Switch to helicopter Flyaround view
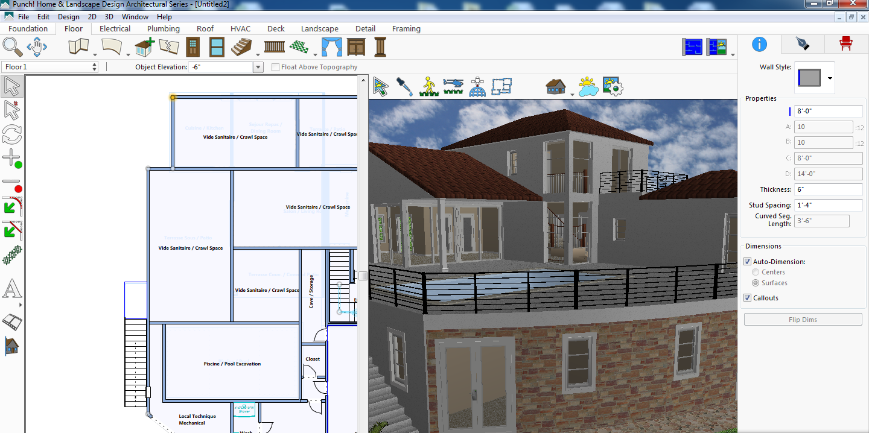The width and height of the screenshot is (869, 433). (x=453, y=87)
